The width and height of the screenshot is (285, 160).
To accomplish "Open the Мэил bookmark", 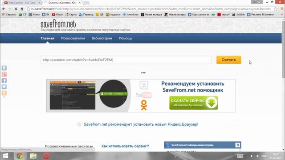I will [x=34, y=15].
